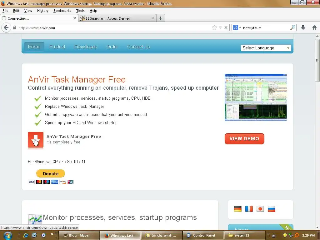320x240 pixels.
Task: Go to the Home nav item
Action: point(34,47)
